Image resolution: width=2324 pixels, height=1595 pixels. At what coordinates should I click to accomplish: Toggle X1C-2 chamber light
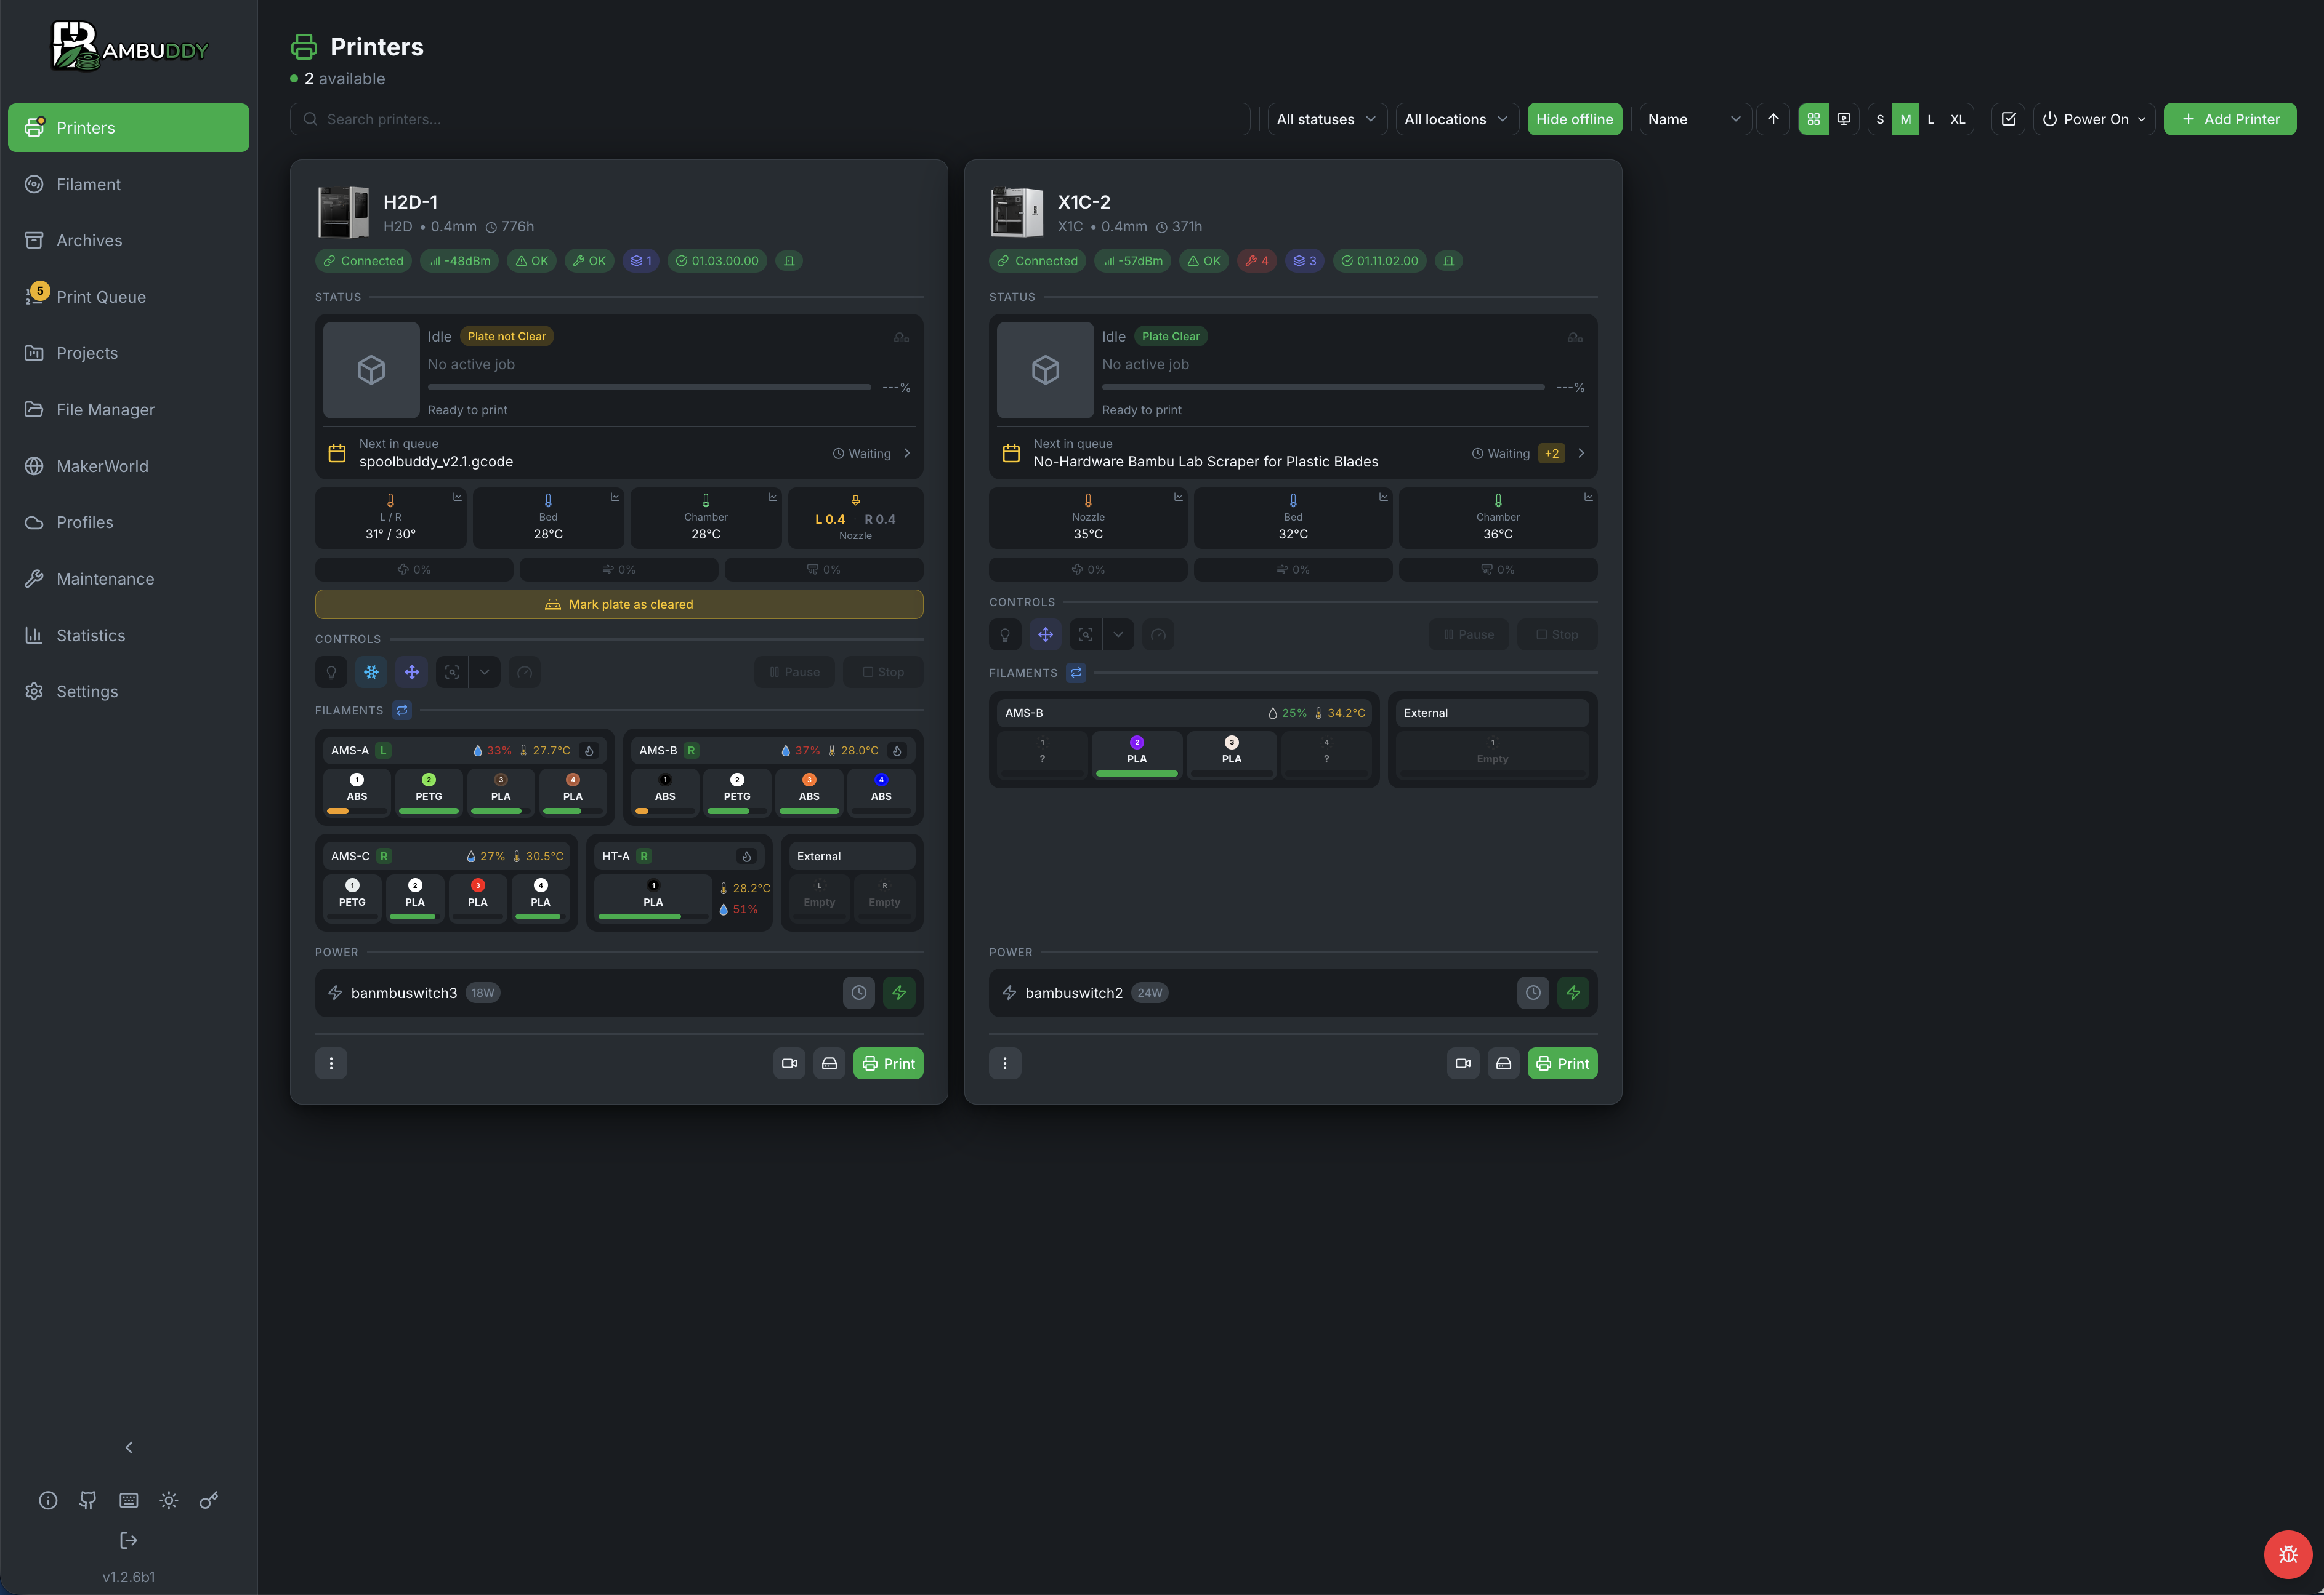pyautogui.click(x=1005, y=634)
